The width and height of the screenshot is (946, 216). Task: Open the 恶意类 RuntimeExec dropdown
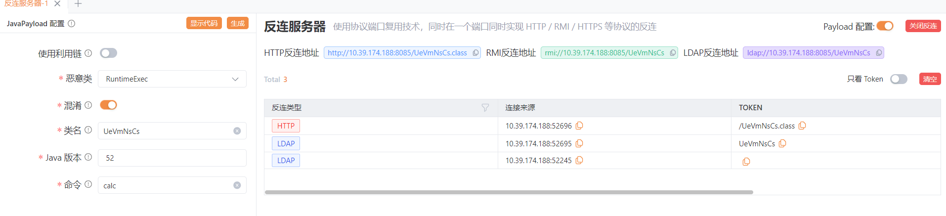(172, 79)
